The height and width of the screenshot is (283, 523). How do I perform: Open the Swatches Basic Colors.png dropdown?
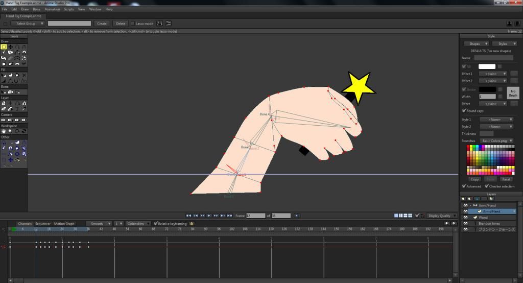click(x=496, y=141)
